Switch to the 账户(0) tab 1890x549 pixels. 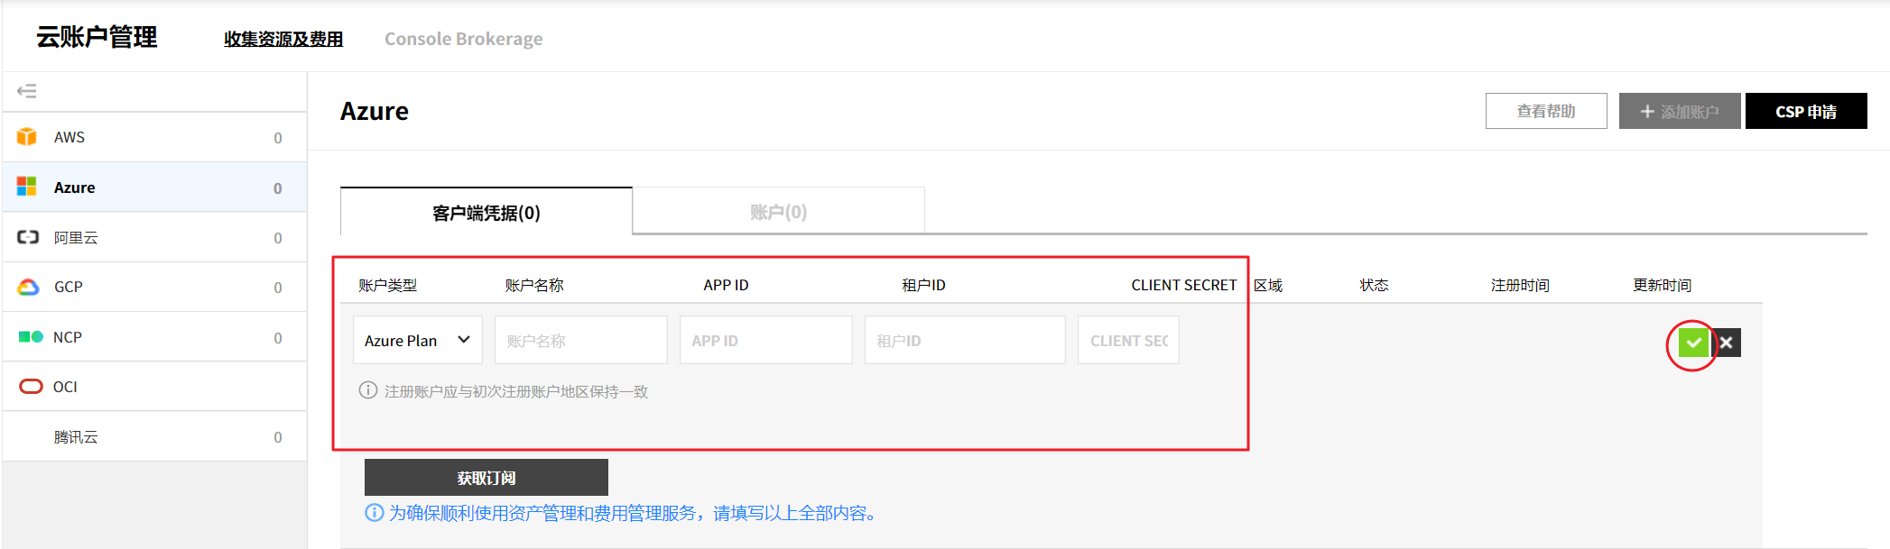pyautogui.click(x=778, y=213)
